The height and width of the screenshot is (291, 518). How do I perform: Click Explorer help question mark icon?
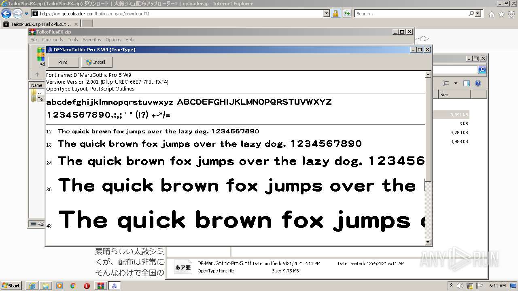478,83
